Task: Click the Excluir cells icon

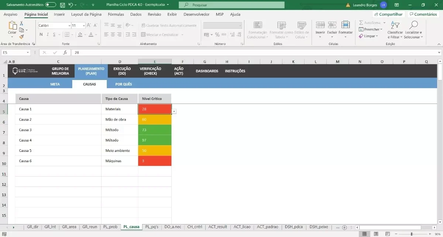Action: click(x=332, y=25)
